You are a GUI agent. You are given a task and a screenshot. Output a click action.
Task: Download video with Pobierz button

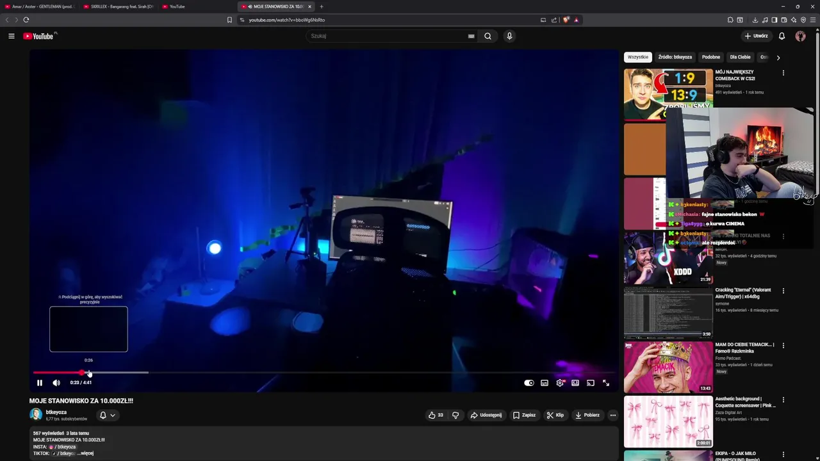pyautogui.click(x=587, y=415)
